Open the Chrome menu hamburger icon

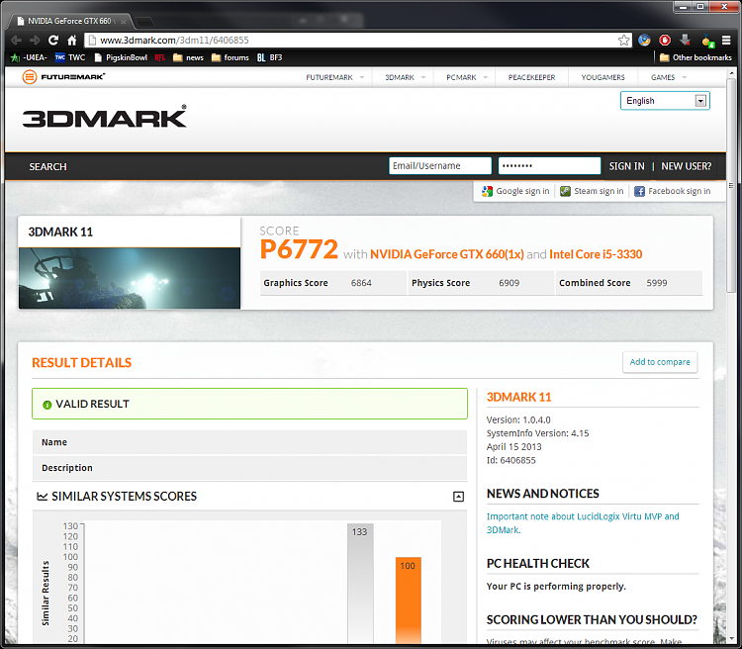(x=726, y=41)
